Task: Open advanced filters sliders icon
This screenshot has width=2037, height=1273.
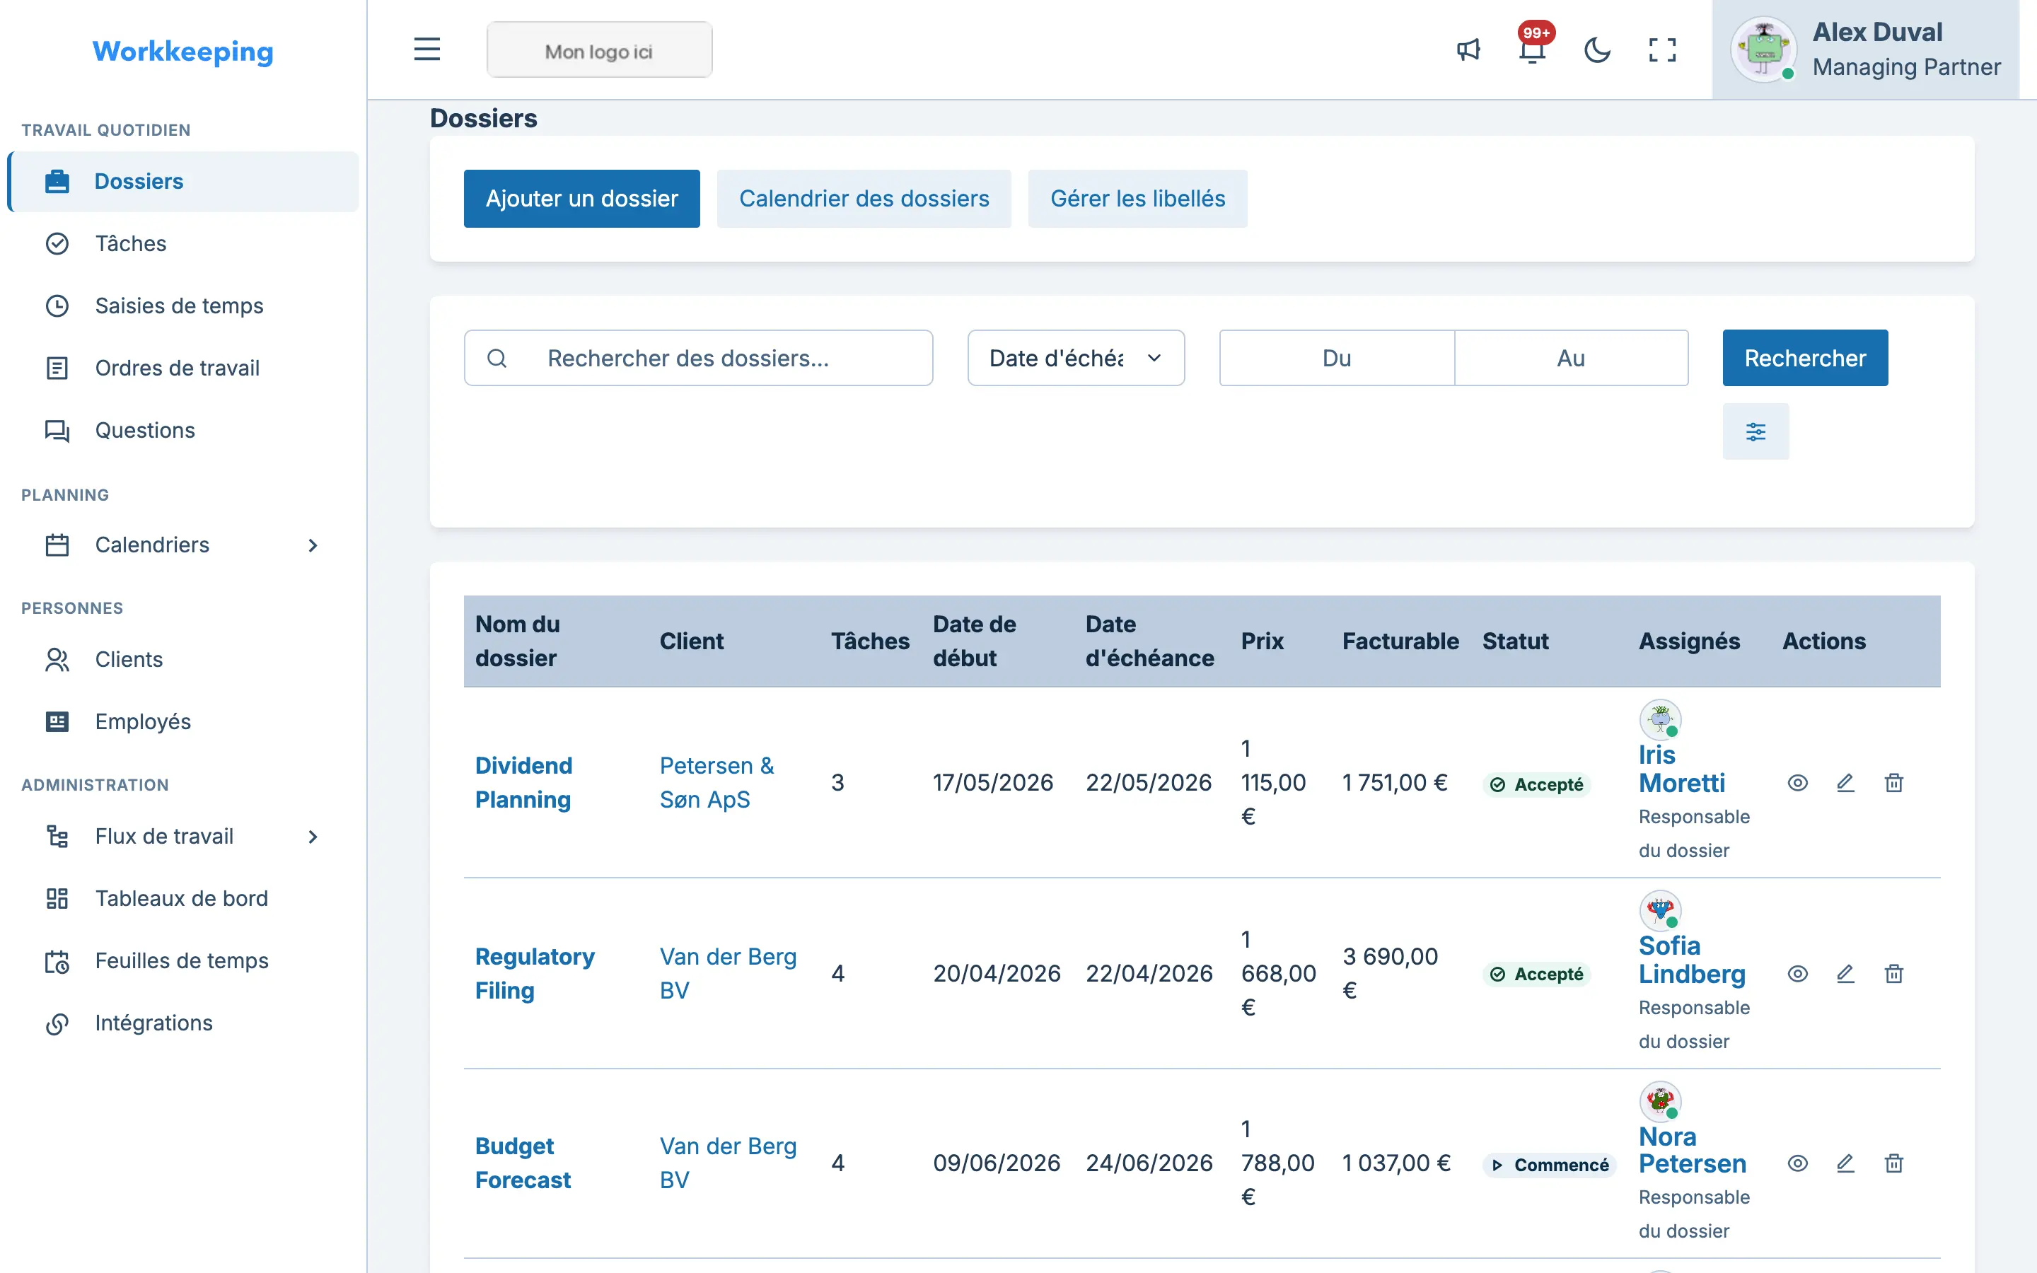Action: 1756,432
